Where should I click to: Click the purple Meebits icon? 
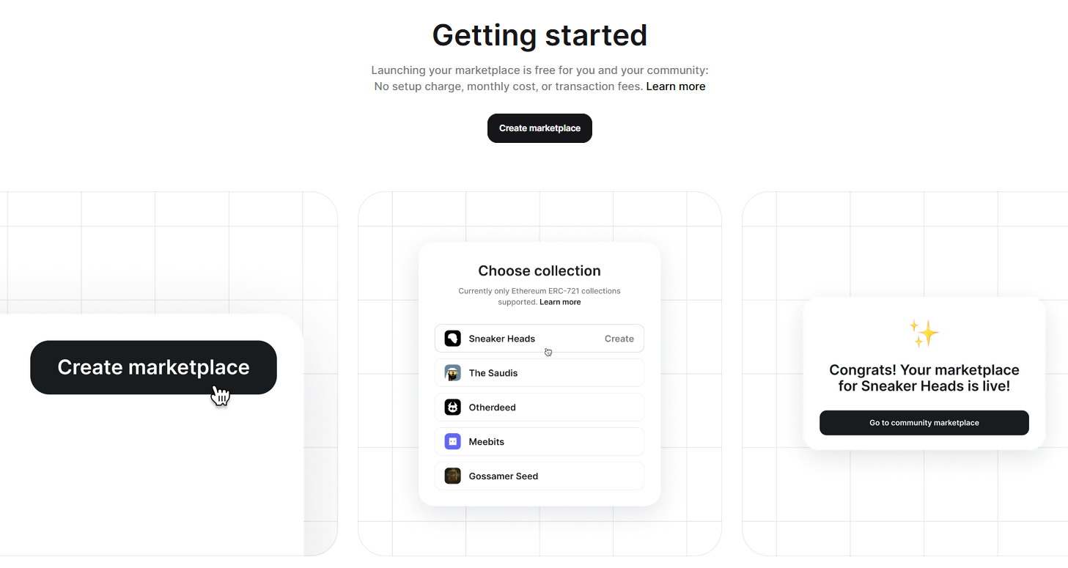tap(453, 442)
